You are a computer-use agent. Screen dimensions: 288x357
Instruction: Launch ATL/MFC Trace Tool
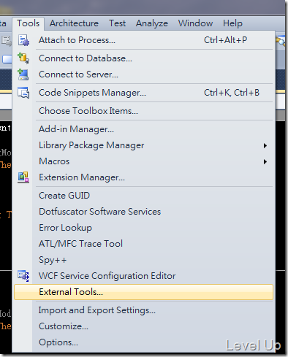(x=144, y=244)
